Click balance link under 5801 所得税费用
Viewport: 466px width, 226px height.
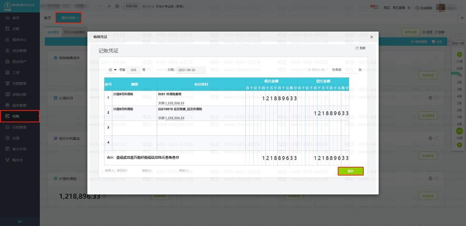(174, 103)
